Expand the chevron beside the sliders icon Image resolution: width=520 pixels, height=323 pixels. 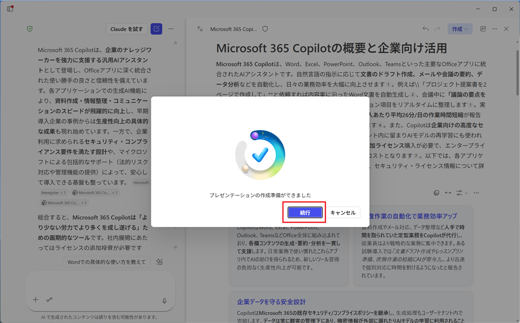pos(466,193)
